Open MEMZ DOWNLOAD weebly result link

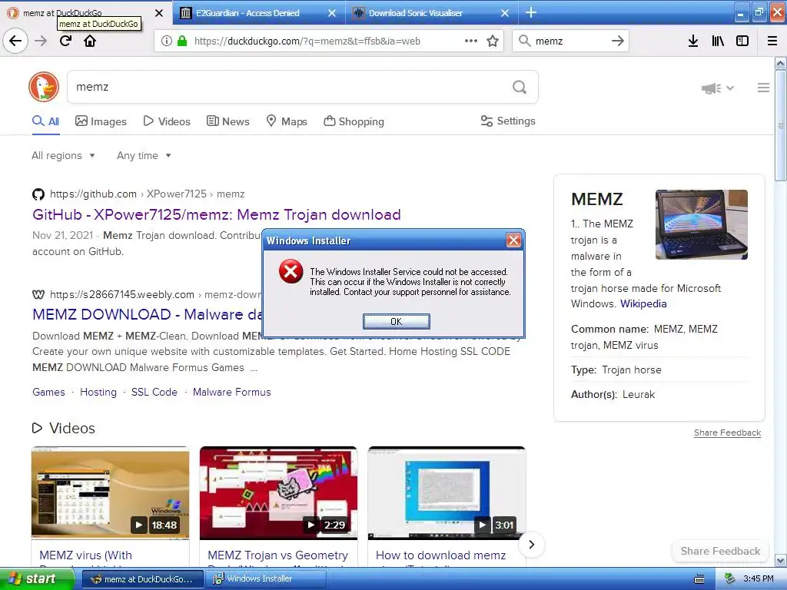click(x=147, y=314)
